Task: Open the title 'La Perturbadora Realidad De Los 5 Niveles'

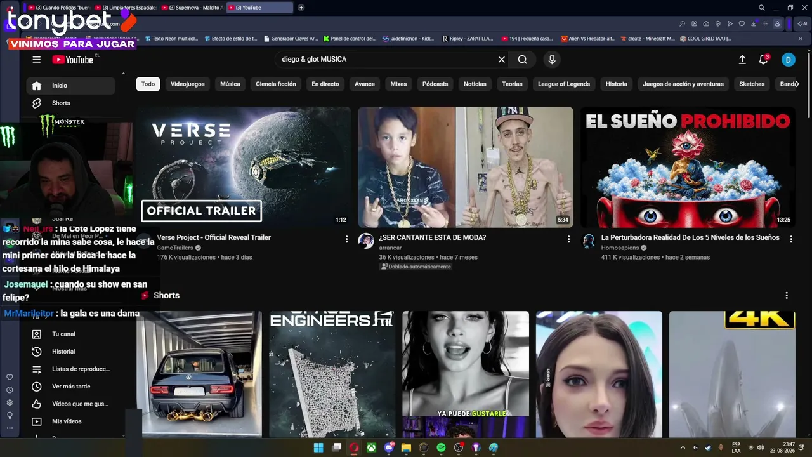Action: [x=690, y=237]
